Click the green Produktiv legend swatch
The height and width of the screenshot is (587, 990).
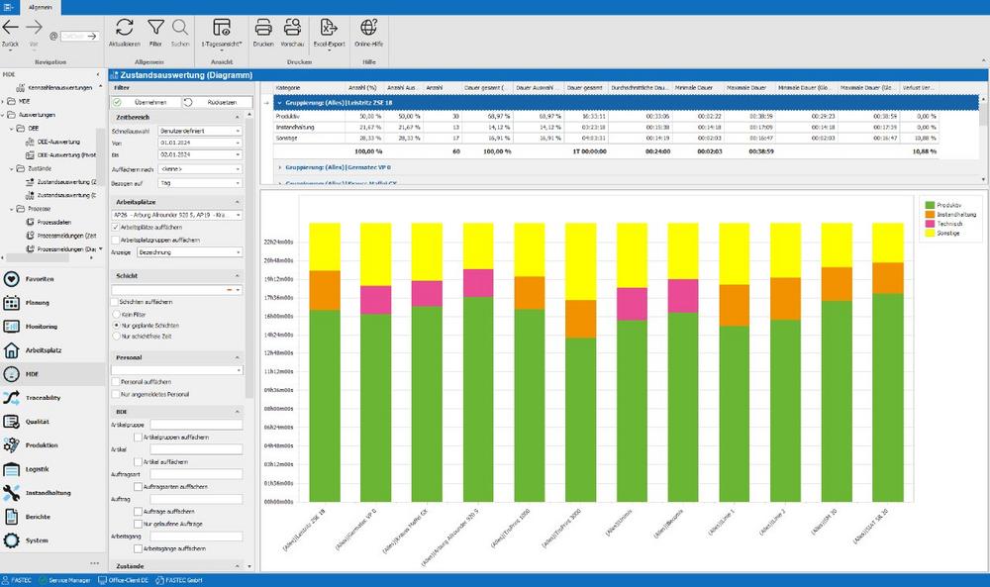(x=930, y=205)
